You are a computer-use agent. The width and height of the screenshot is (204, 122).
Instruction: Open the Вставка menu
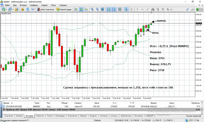point(23,5)
